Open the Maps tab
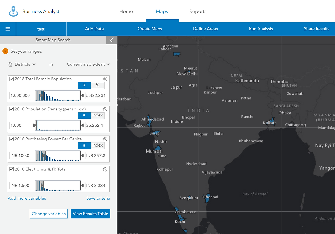 [x=162, y=11]
